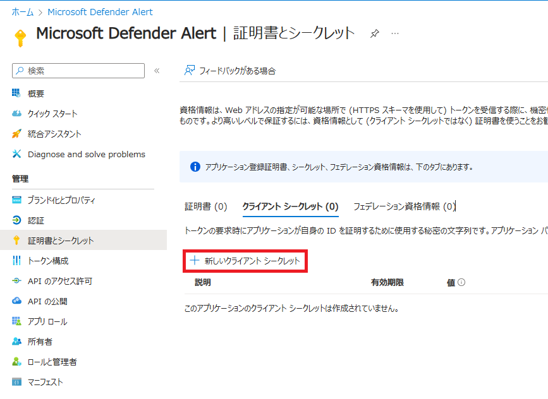
Task: Switch to フェデレーション資格情報 (0) tab
Action: tap(404, 206)
